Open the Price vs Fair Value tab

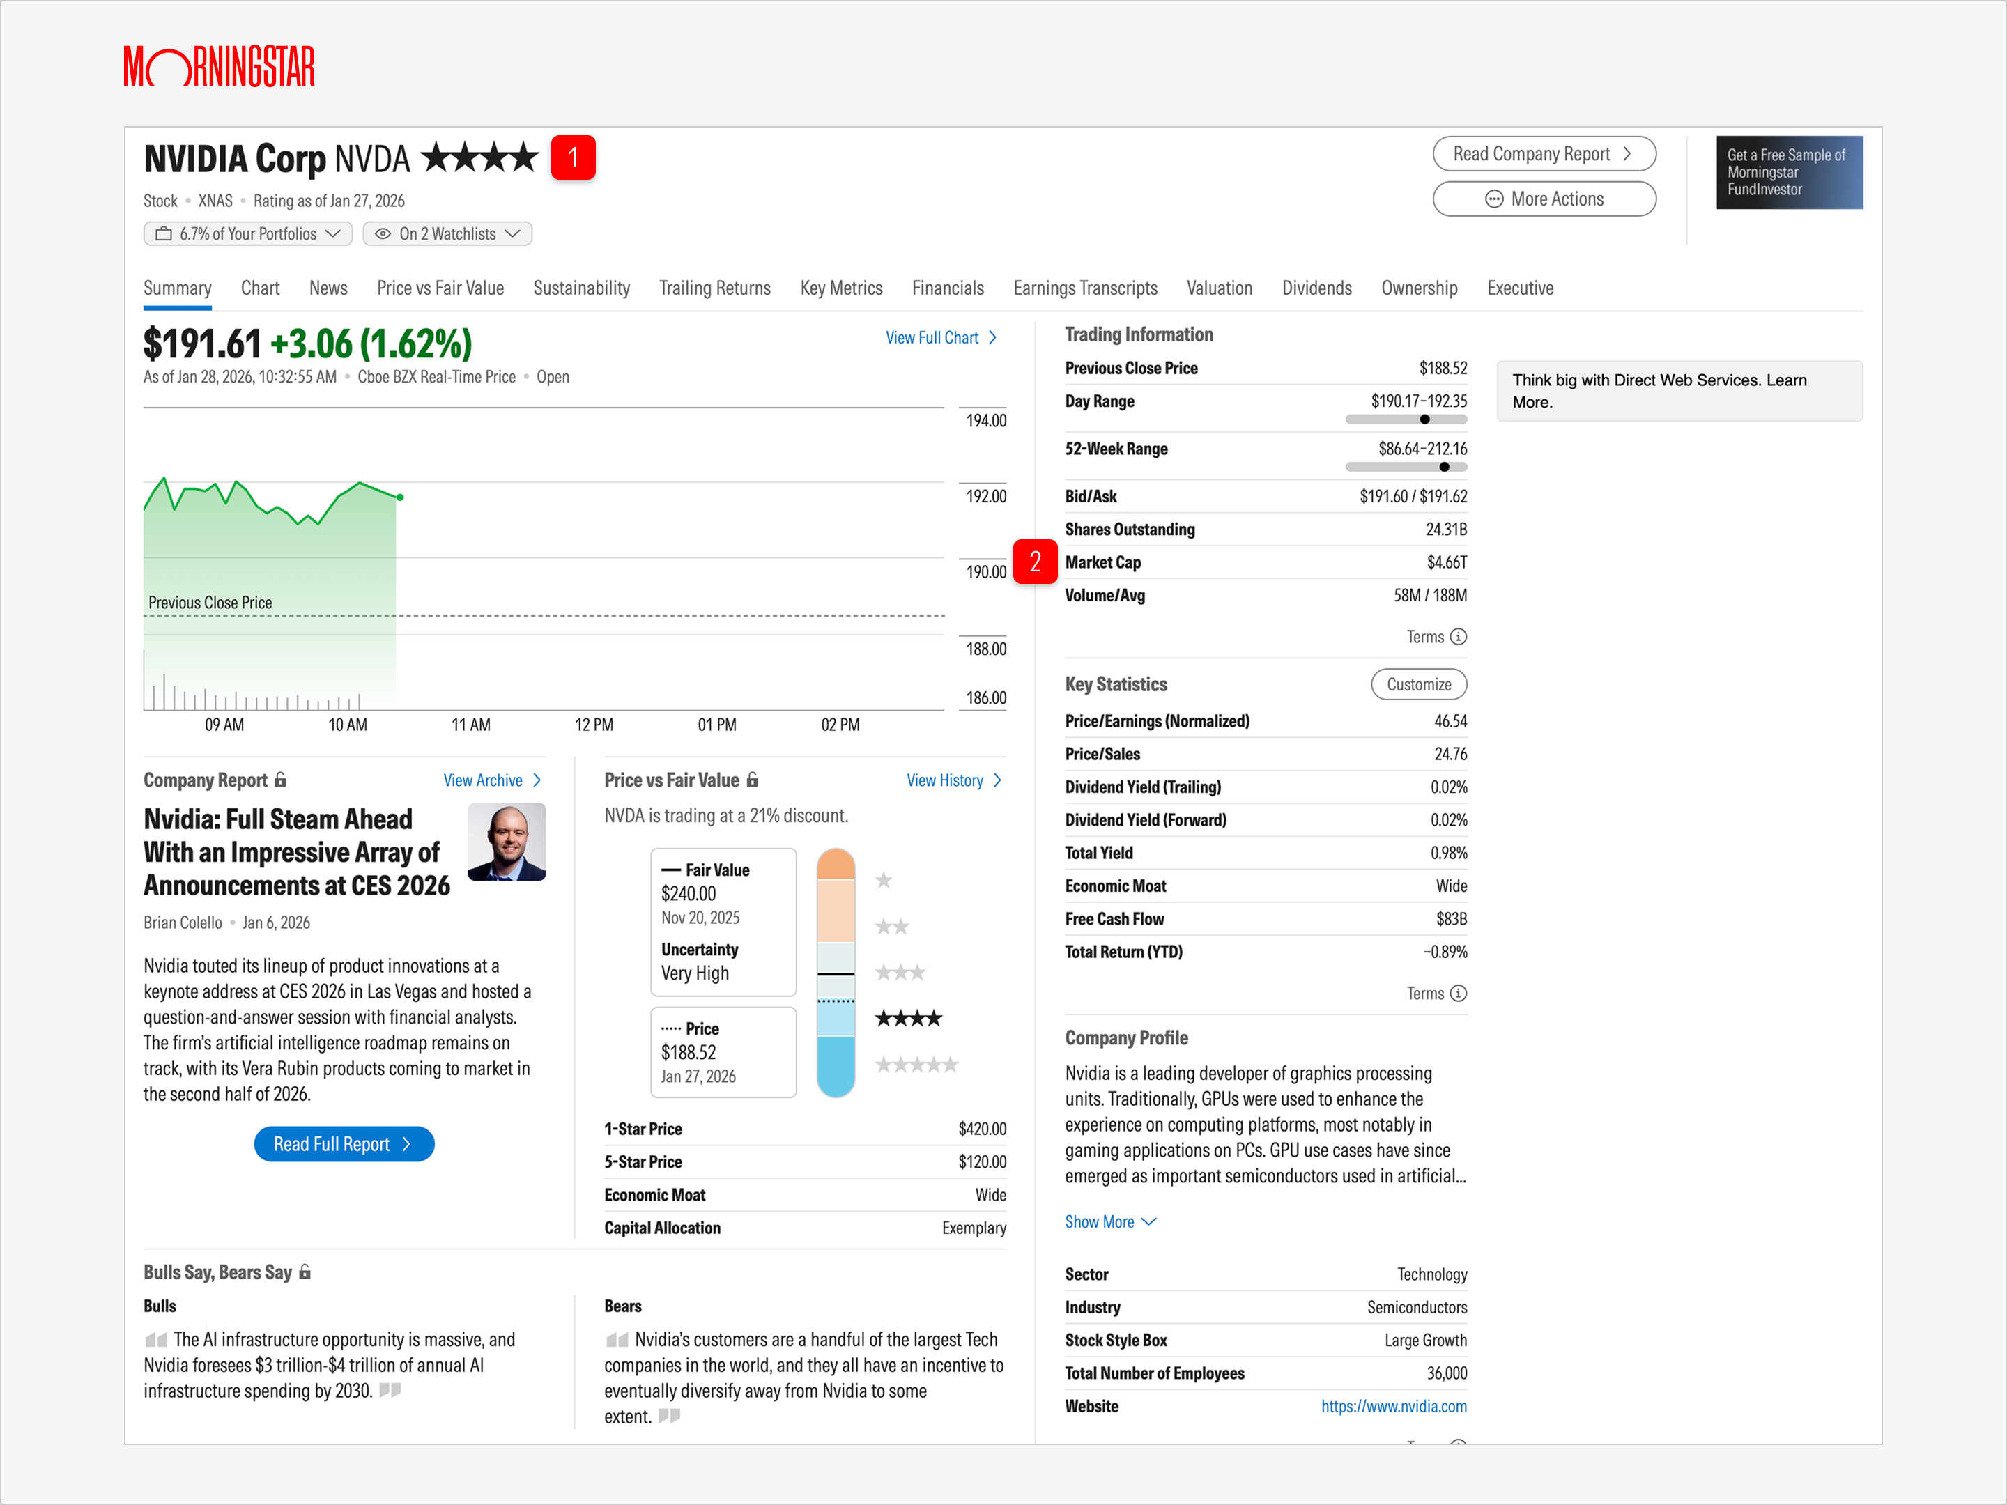[440, 288]
